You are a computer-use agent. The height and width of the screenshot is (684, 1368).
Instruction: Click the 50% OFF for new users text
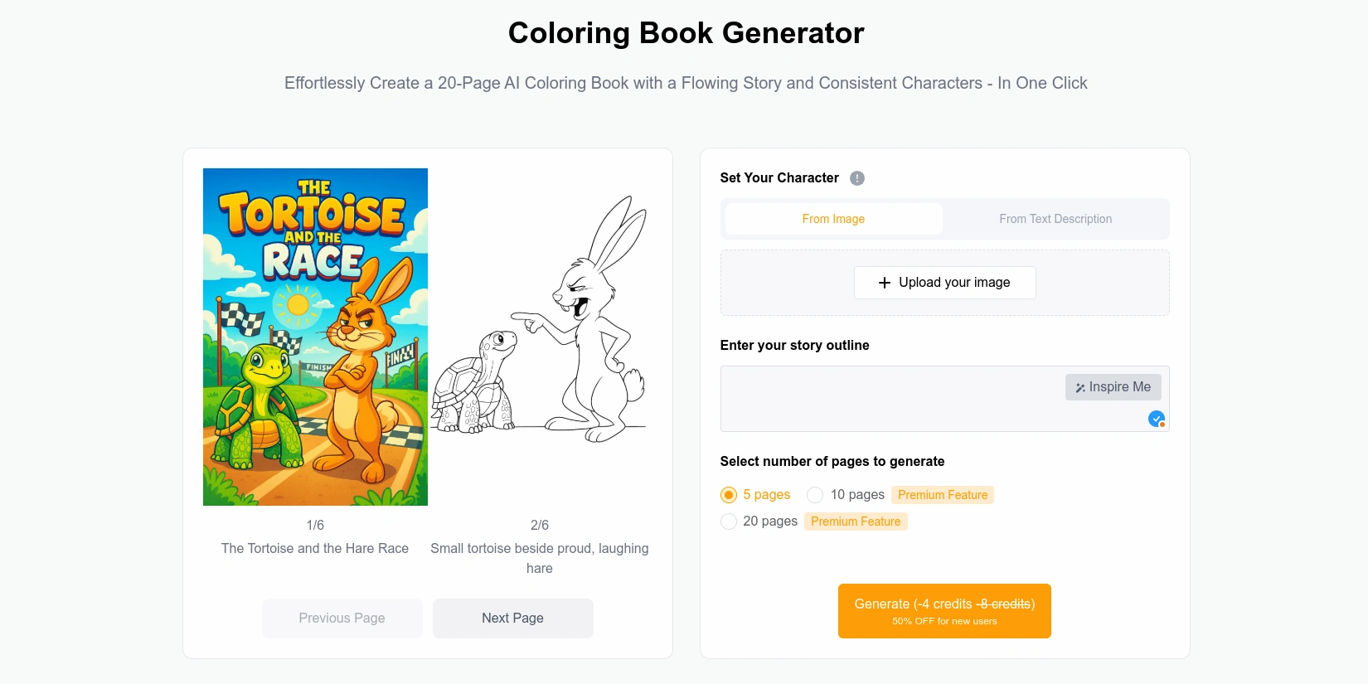tap(944, 620)
